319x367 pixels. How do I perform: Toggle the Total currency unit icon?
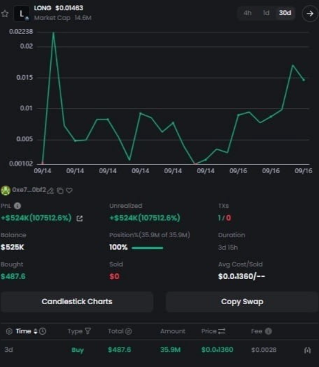[128, 331]
